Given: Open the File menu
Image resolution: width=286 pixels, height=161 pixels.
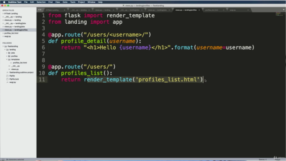Looking at the screenshot, I should pos(26,2).
